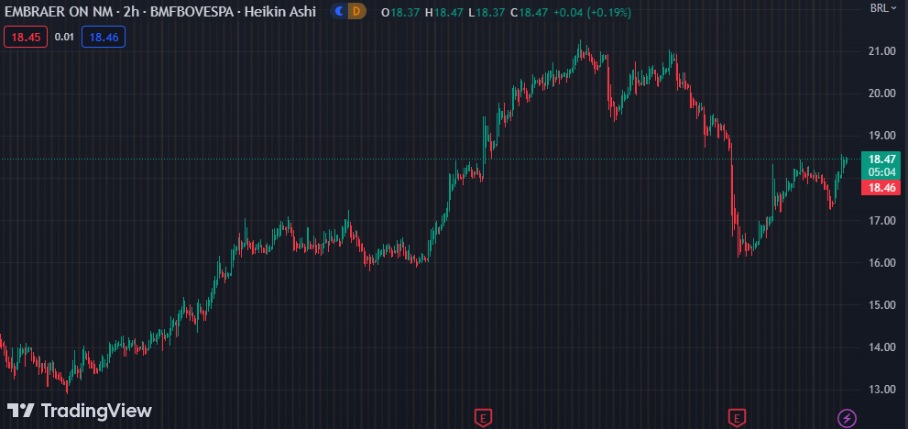The image size is (908, 429).
Task: Click the 0.01 spread value
Action: click(x=64, y=37)
